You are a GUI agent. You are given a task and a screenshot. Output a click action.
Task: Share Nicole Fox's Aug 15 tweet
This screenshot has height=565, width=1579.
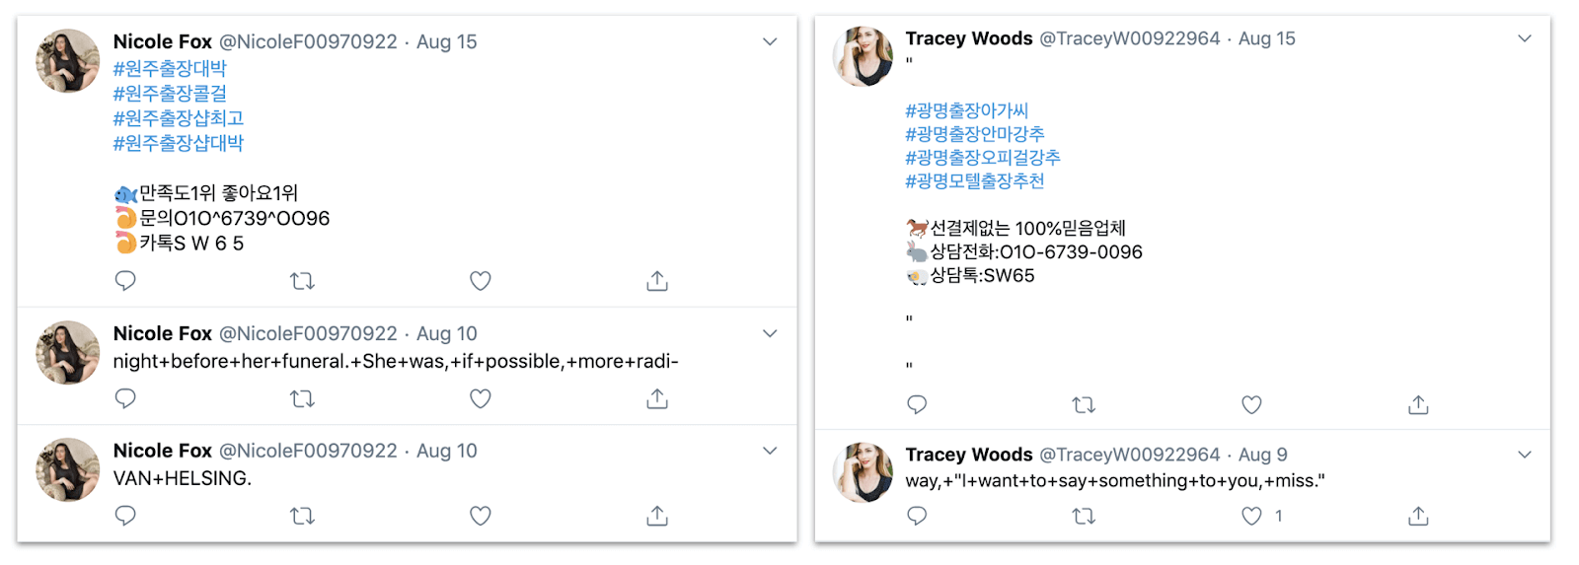coord(657,281)
